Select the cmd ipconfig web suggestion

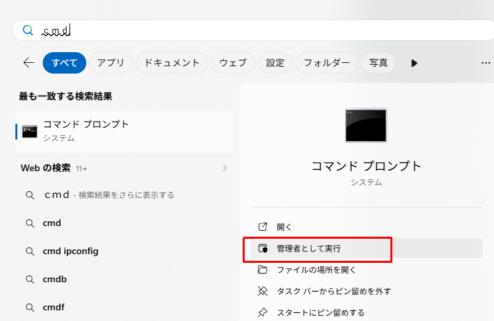coord(70,251)
